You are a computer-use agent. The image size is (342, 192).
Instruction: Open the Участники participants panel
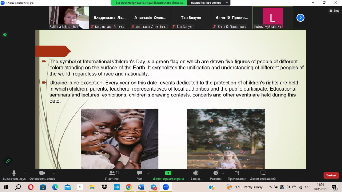point(112,175)
